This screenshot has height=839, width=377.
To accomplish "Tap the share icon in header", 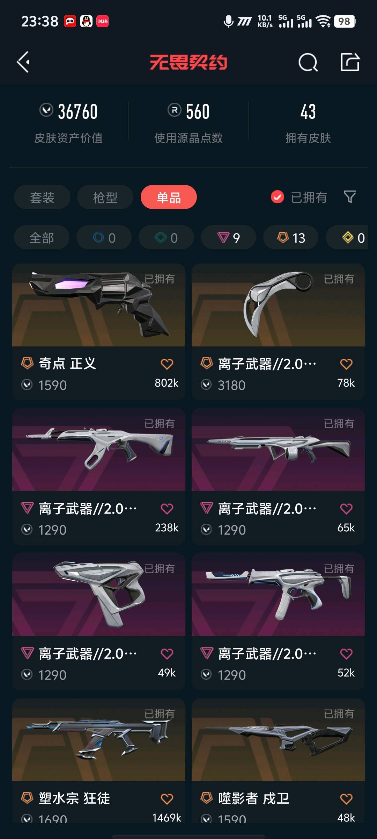I will (x=350, y=62).
